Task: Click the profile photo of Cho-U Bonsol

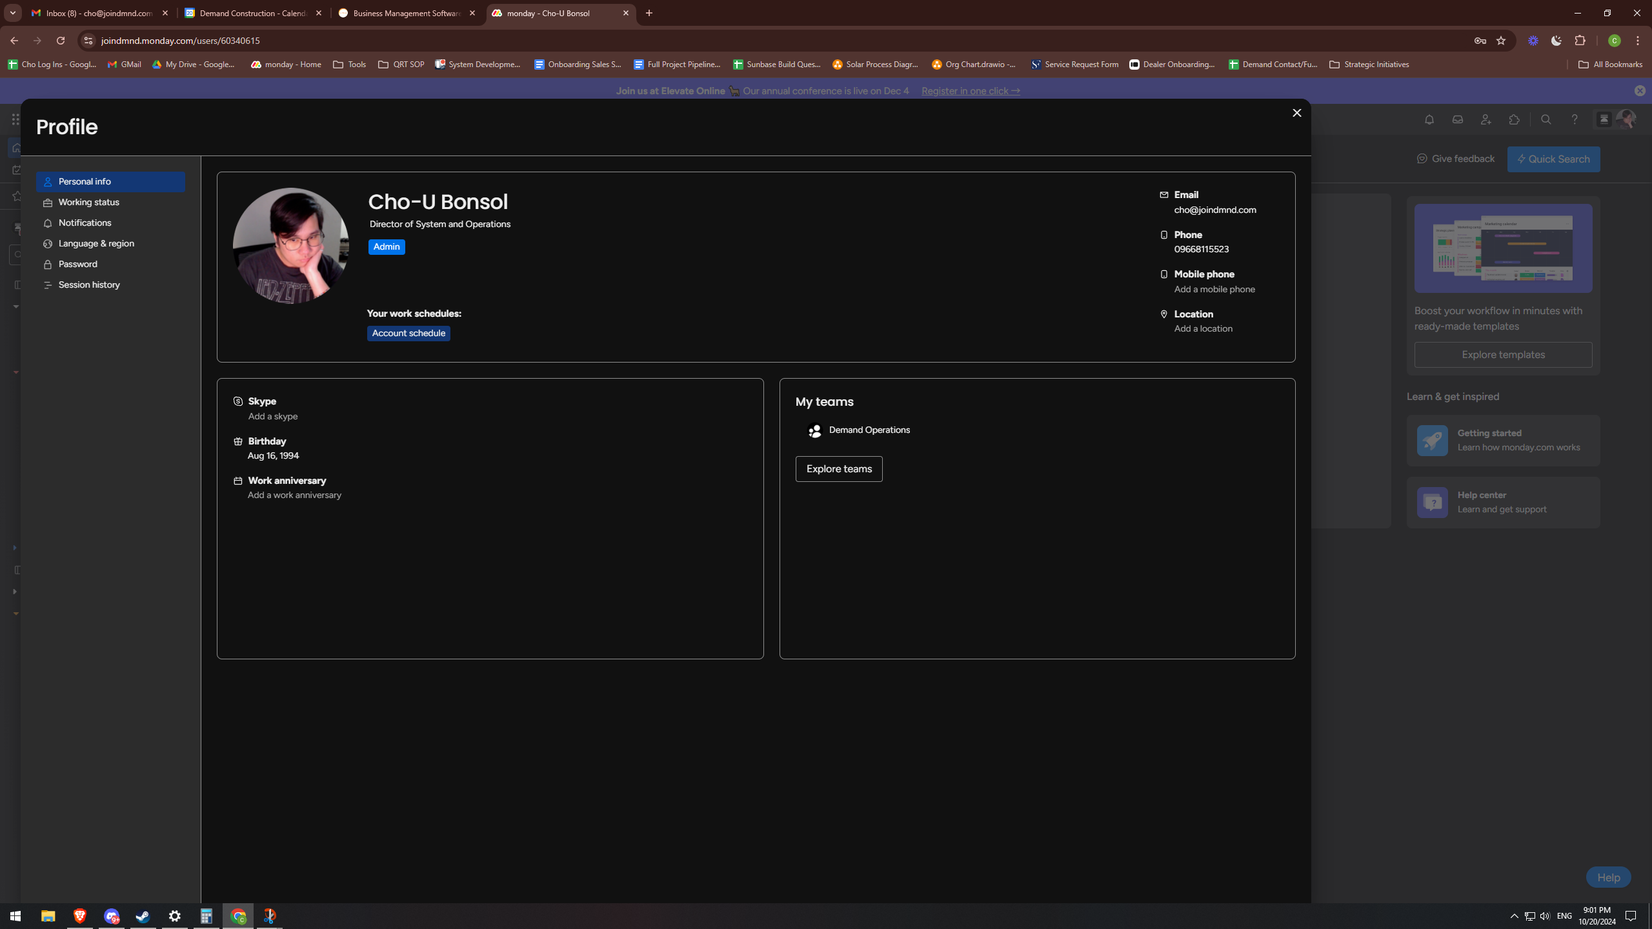Action: (290, 246)
